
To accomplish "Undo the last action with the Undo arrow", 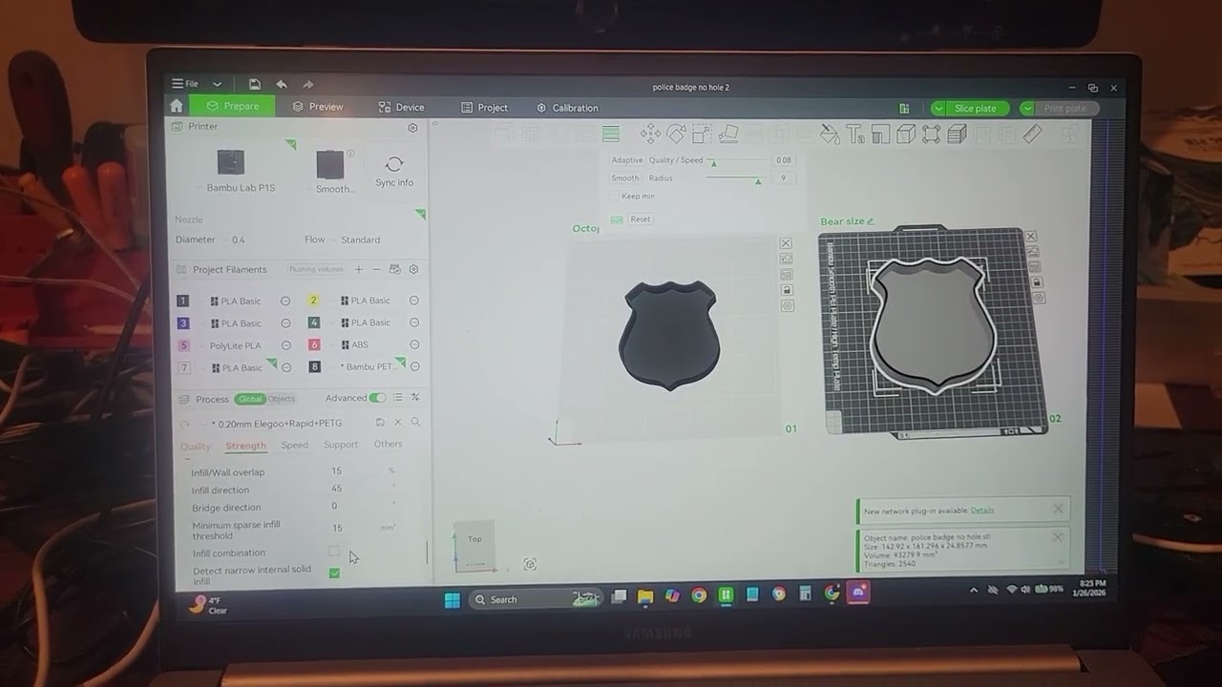I will click(281, 84).
